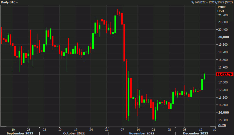The width and height of the screenshot is (234, 135).
Task: Click the date range 9/14/2022 - 12/19/2022 (NYC)
Action: tap(212, 2)
